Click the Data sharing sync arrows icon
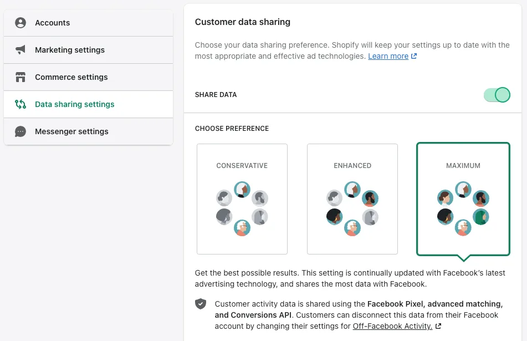This screenshot has width=527, height=341. pos(21,104)
